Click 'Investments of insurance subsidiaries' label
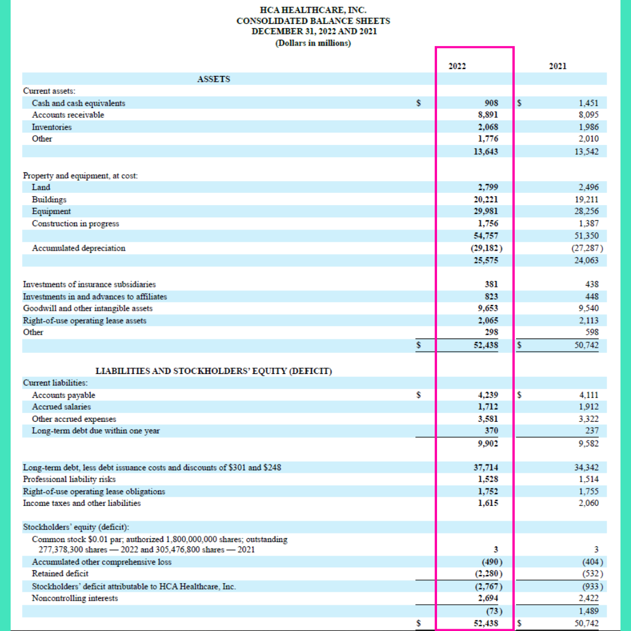The width and height of the screenshot is (631, 631). point(89,285)
